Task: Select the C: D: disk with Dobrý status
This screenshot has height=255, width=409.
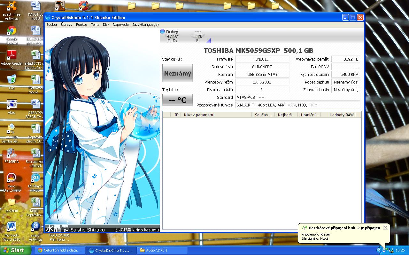Action: pos(172,36)
